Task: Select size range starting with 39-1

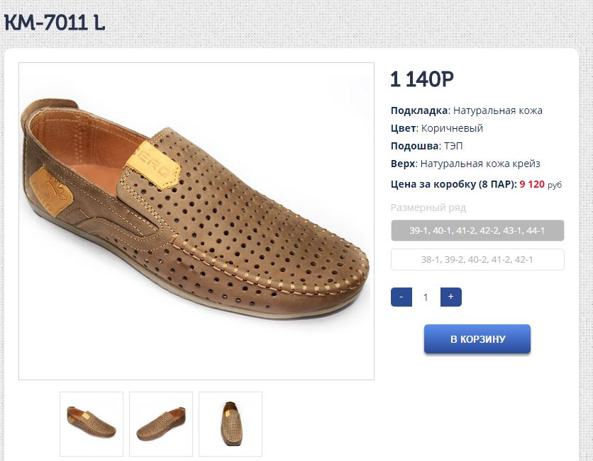Action: 477,230
